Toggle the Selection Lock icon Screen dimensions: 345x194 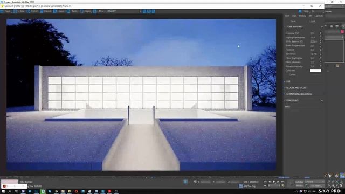pos(195,182)
